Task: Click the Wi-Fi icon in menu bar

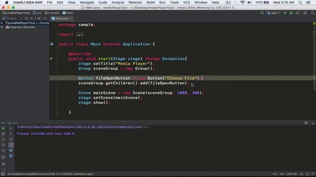Action: 242,2
